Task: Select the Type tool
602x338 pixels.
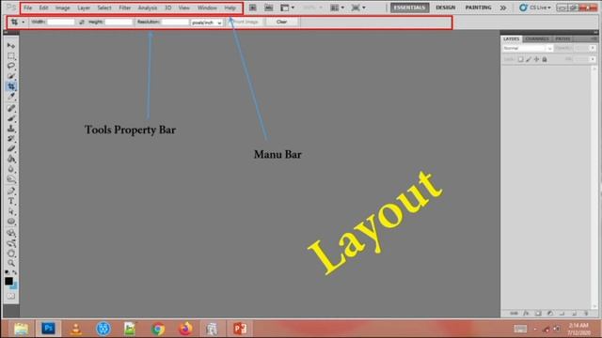Action: tap(11, 201)
